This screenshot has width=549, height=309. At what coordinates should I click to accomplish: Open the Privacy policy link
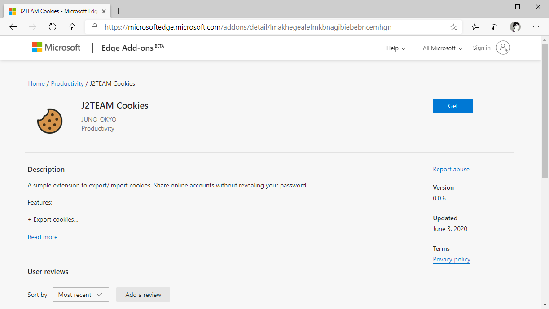pyautogui.click(x=451, y=259)
